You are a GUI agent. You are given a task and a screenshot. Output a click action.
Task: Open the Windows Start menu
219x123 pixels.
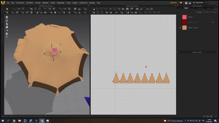point(3,121)
